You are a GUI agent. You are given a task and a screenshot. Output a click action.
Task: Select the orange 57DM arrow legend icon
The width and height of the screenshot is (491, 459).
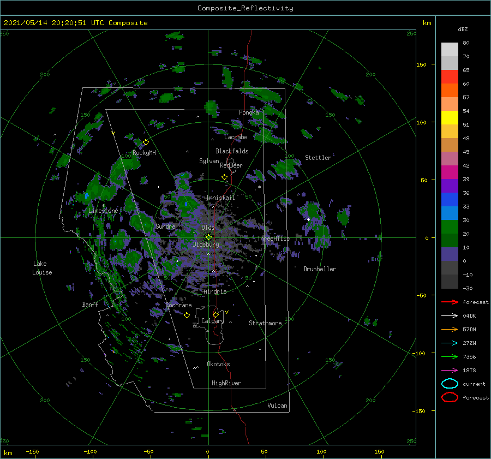(450, 329)
